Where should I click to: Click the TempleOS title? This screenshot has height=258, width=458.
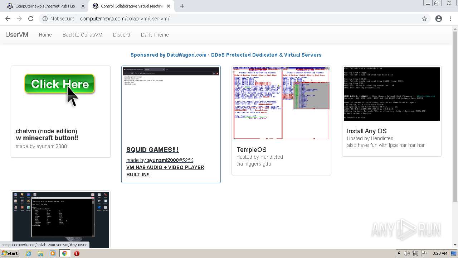tap(252, 150)
